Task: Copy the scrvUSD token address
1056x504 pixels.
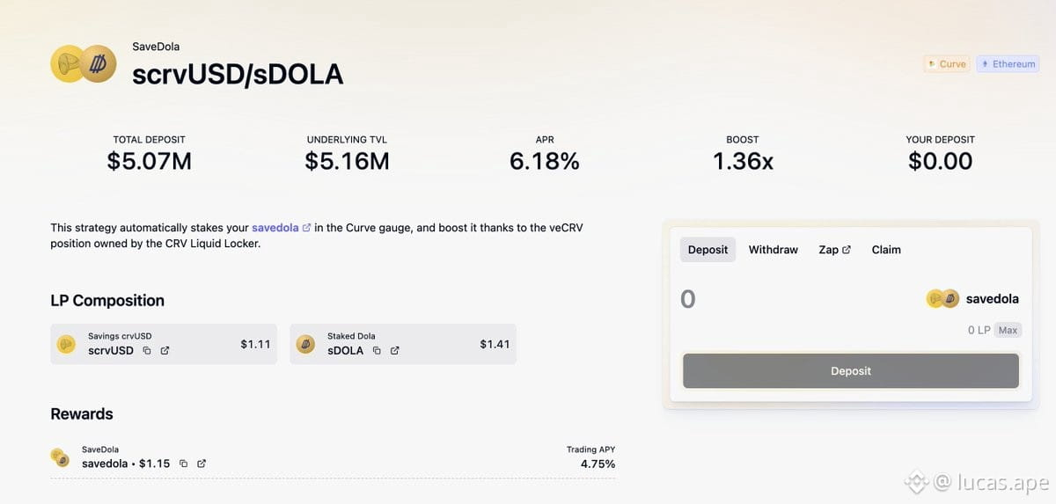Action: 147,350
